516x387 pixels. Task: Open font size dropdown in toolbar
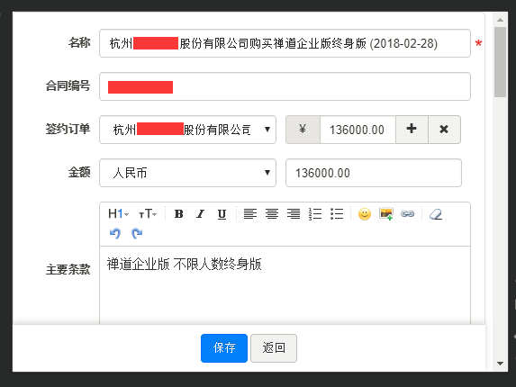click(x=148, y=214)
